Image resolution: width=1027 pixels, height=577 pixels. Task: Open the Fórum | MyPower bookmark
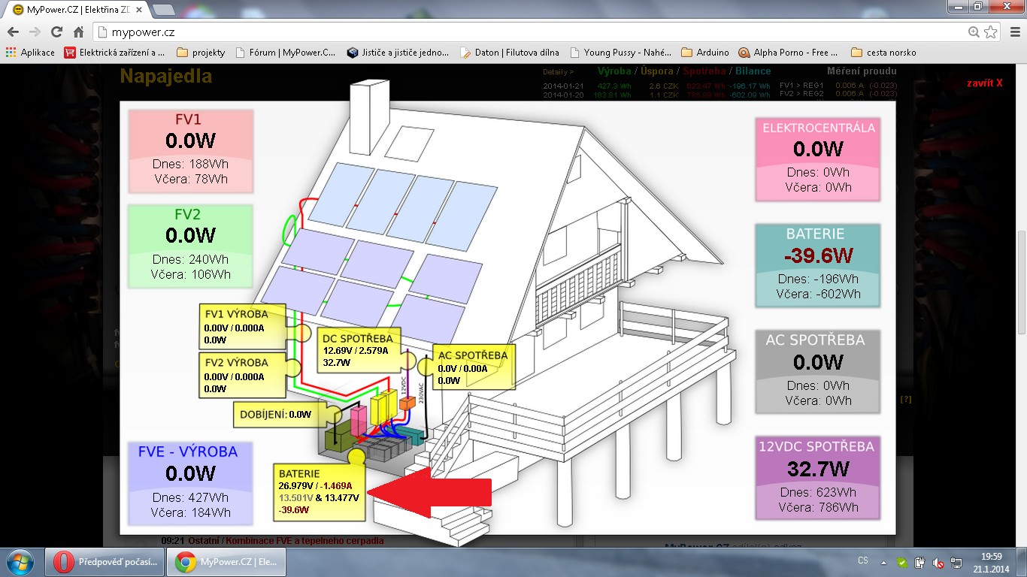[x=286, y=53]
